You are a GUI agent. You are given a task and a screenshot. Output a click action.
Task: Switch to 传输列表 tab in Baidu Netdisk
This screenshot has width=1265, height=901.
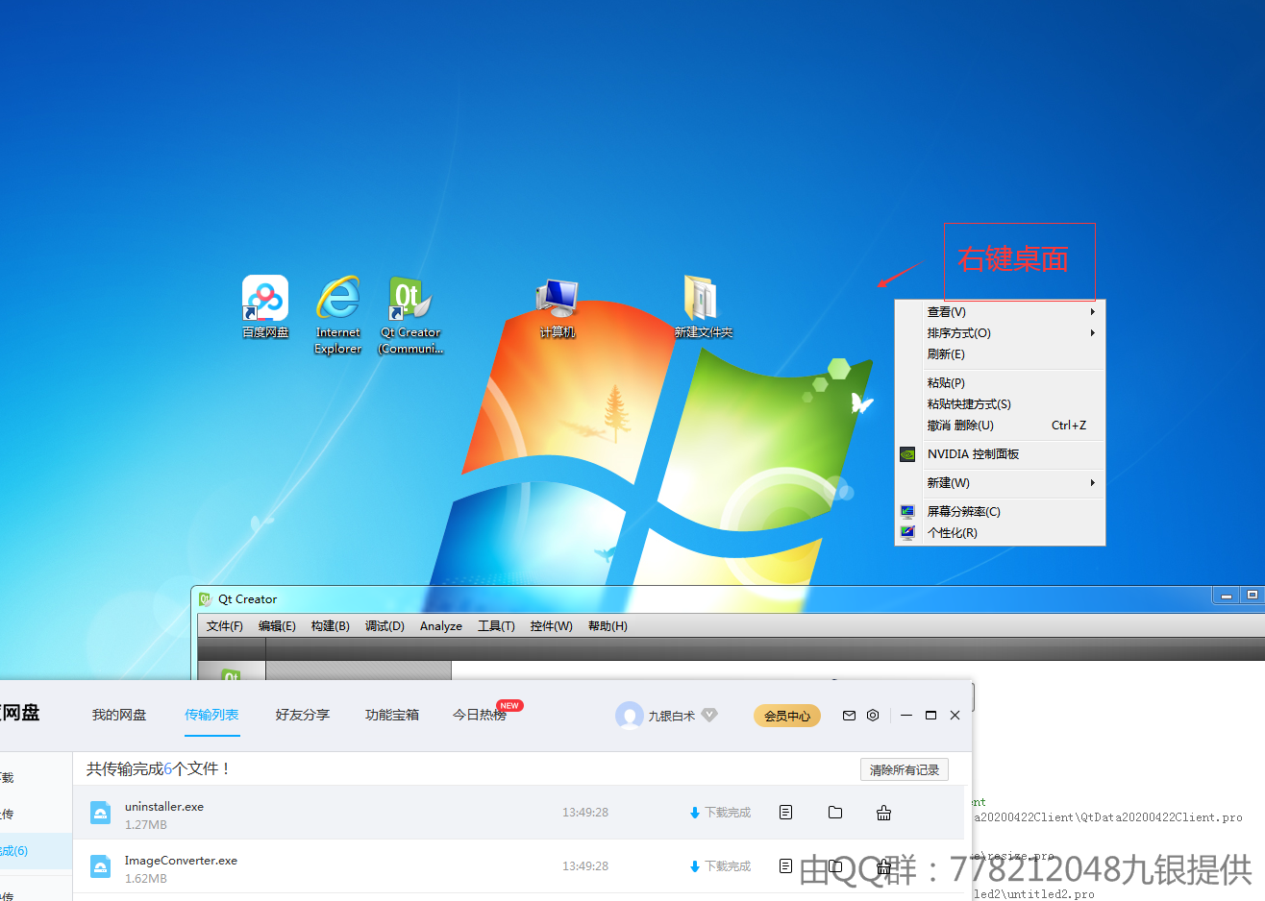pyautogui.click(x=211, y=715)
